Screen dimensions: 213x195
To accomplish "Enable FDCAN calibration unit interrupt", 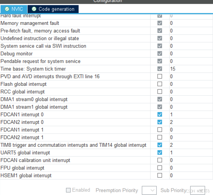I will pyautogui.click(x=160, y=160).
